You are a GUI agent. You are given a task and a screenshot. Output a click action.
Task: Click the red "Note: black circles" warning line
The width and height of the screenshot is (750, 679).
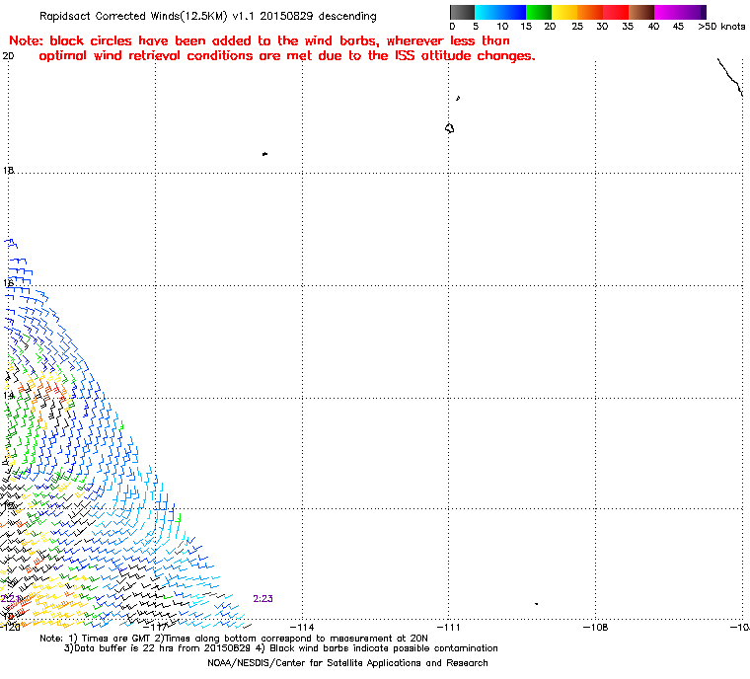point(260,40)
